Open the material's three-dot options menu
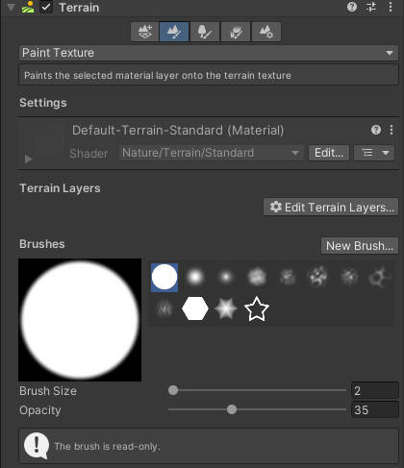 (391, 130)
